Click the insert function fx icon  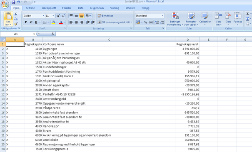[52, 34]
